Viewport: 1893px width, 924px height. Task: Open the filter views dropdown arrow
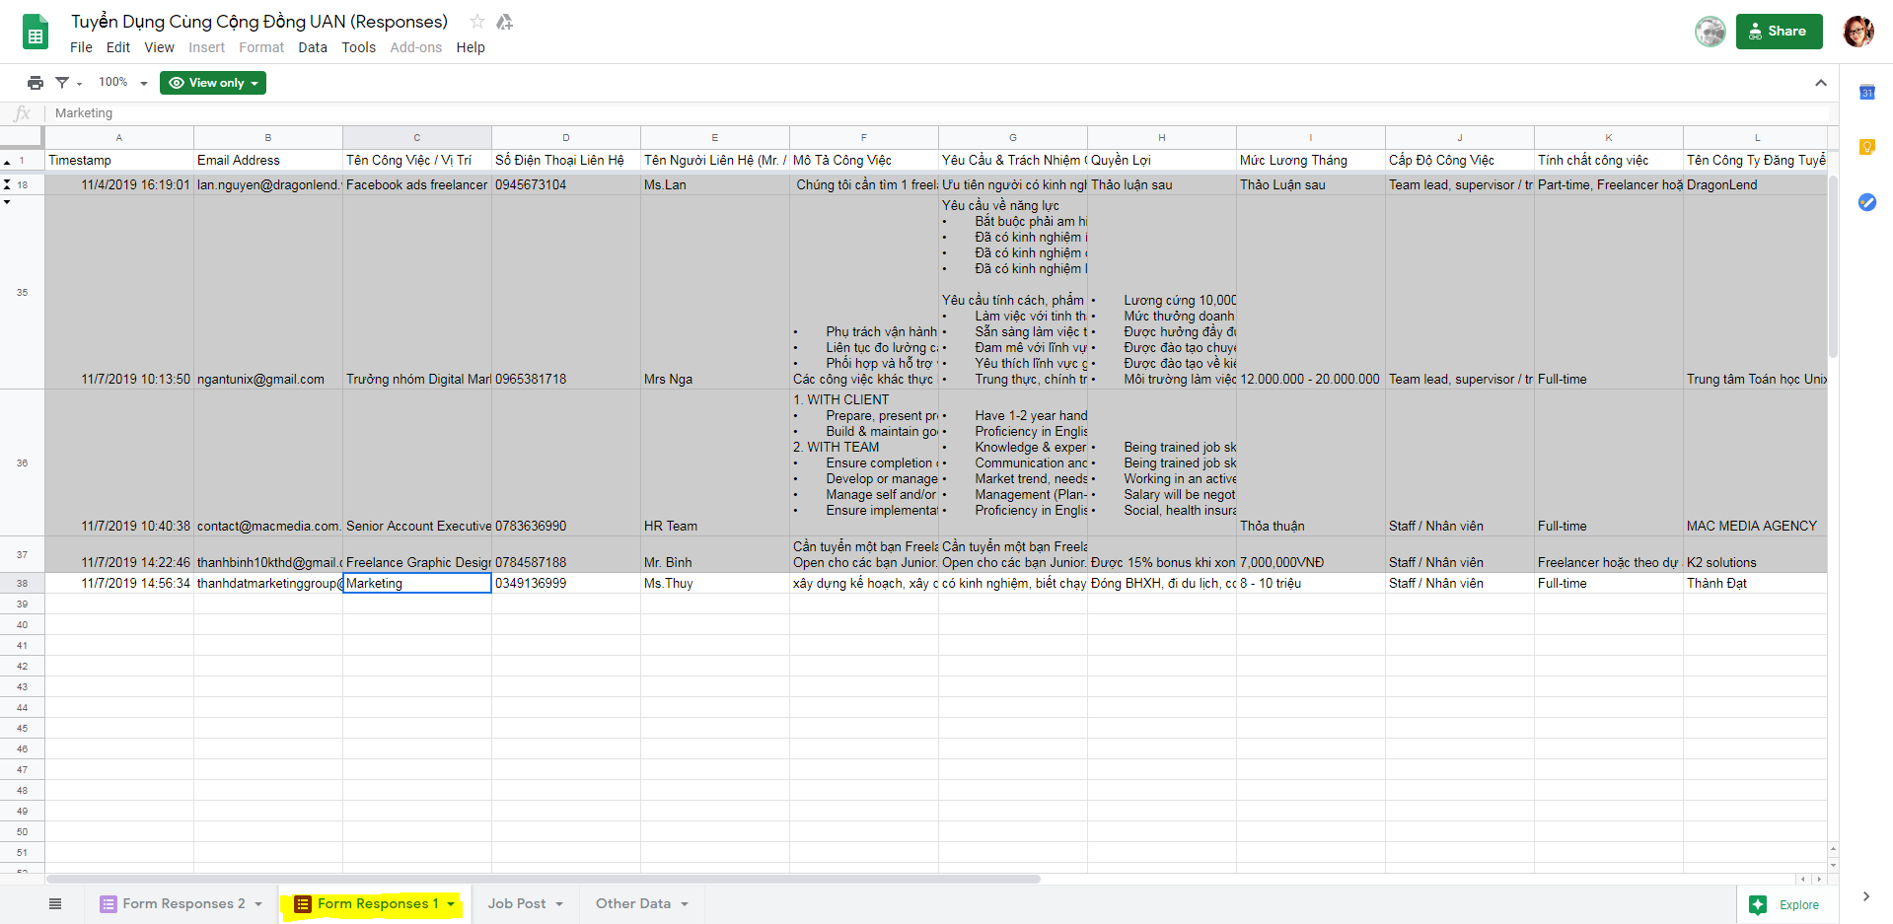(79, 84)
